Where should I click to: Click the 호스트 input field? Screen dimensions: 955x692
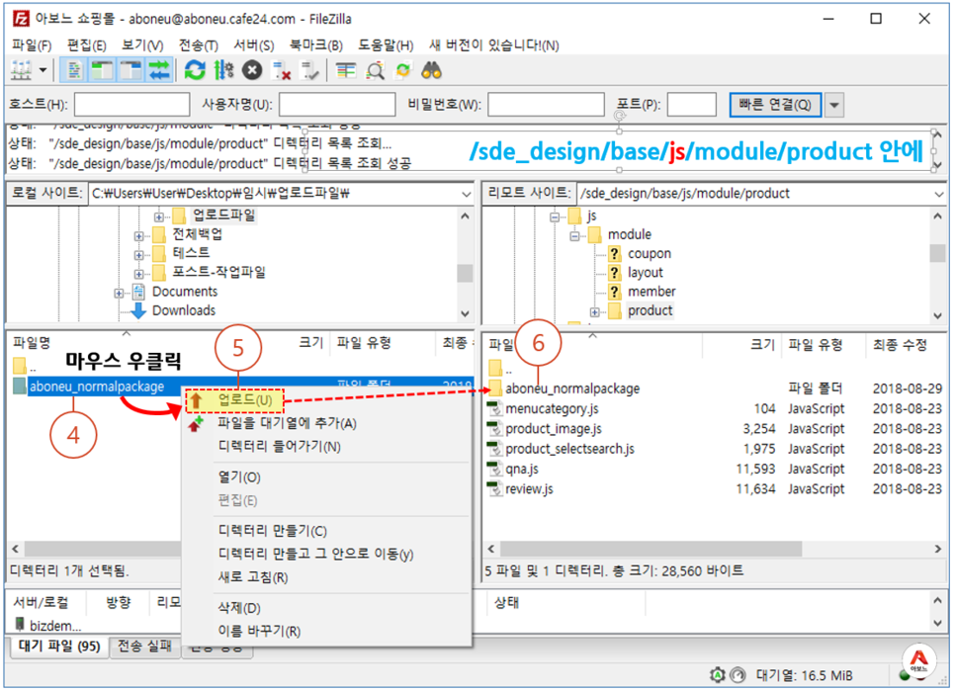click(131, 104)
